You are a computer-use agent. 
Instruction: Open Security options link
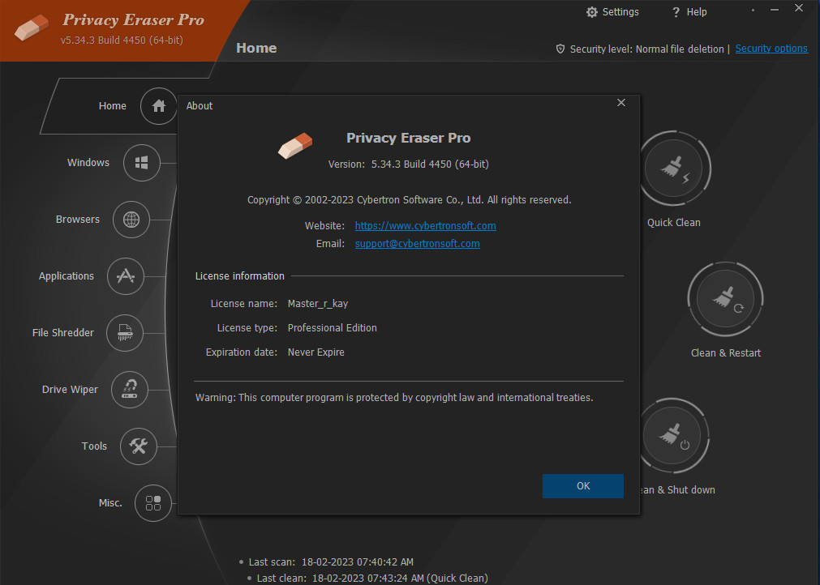pos(771,49)
